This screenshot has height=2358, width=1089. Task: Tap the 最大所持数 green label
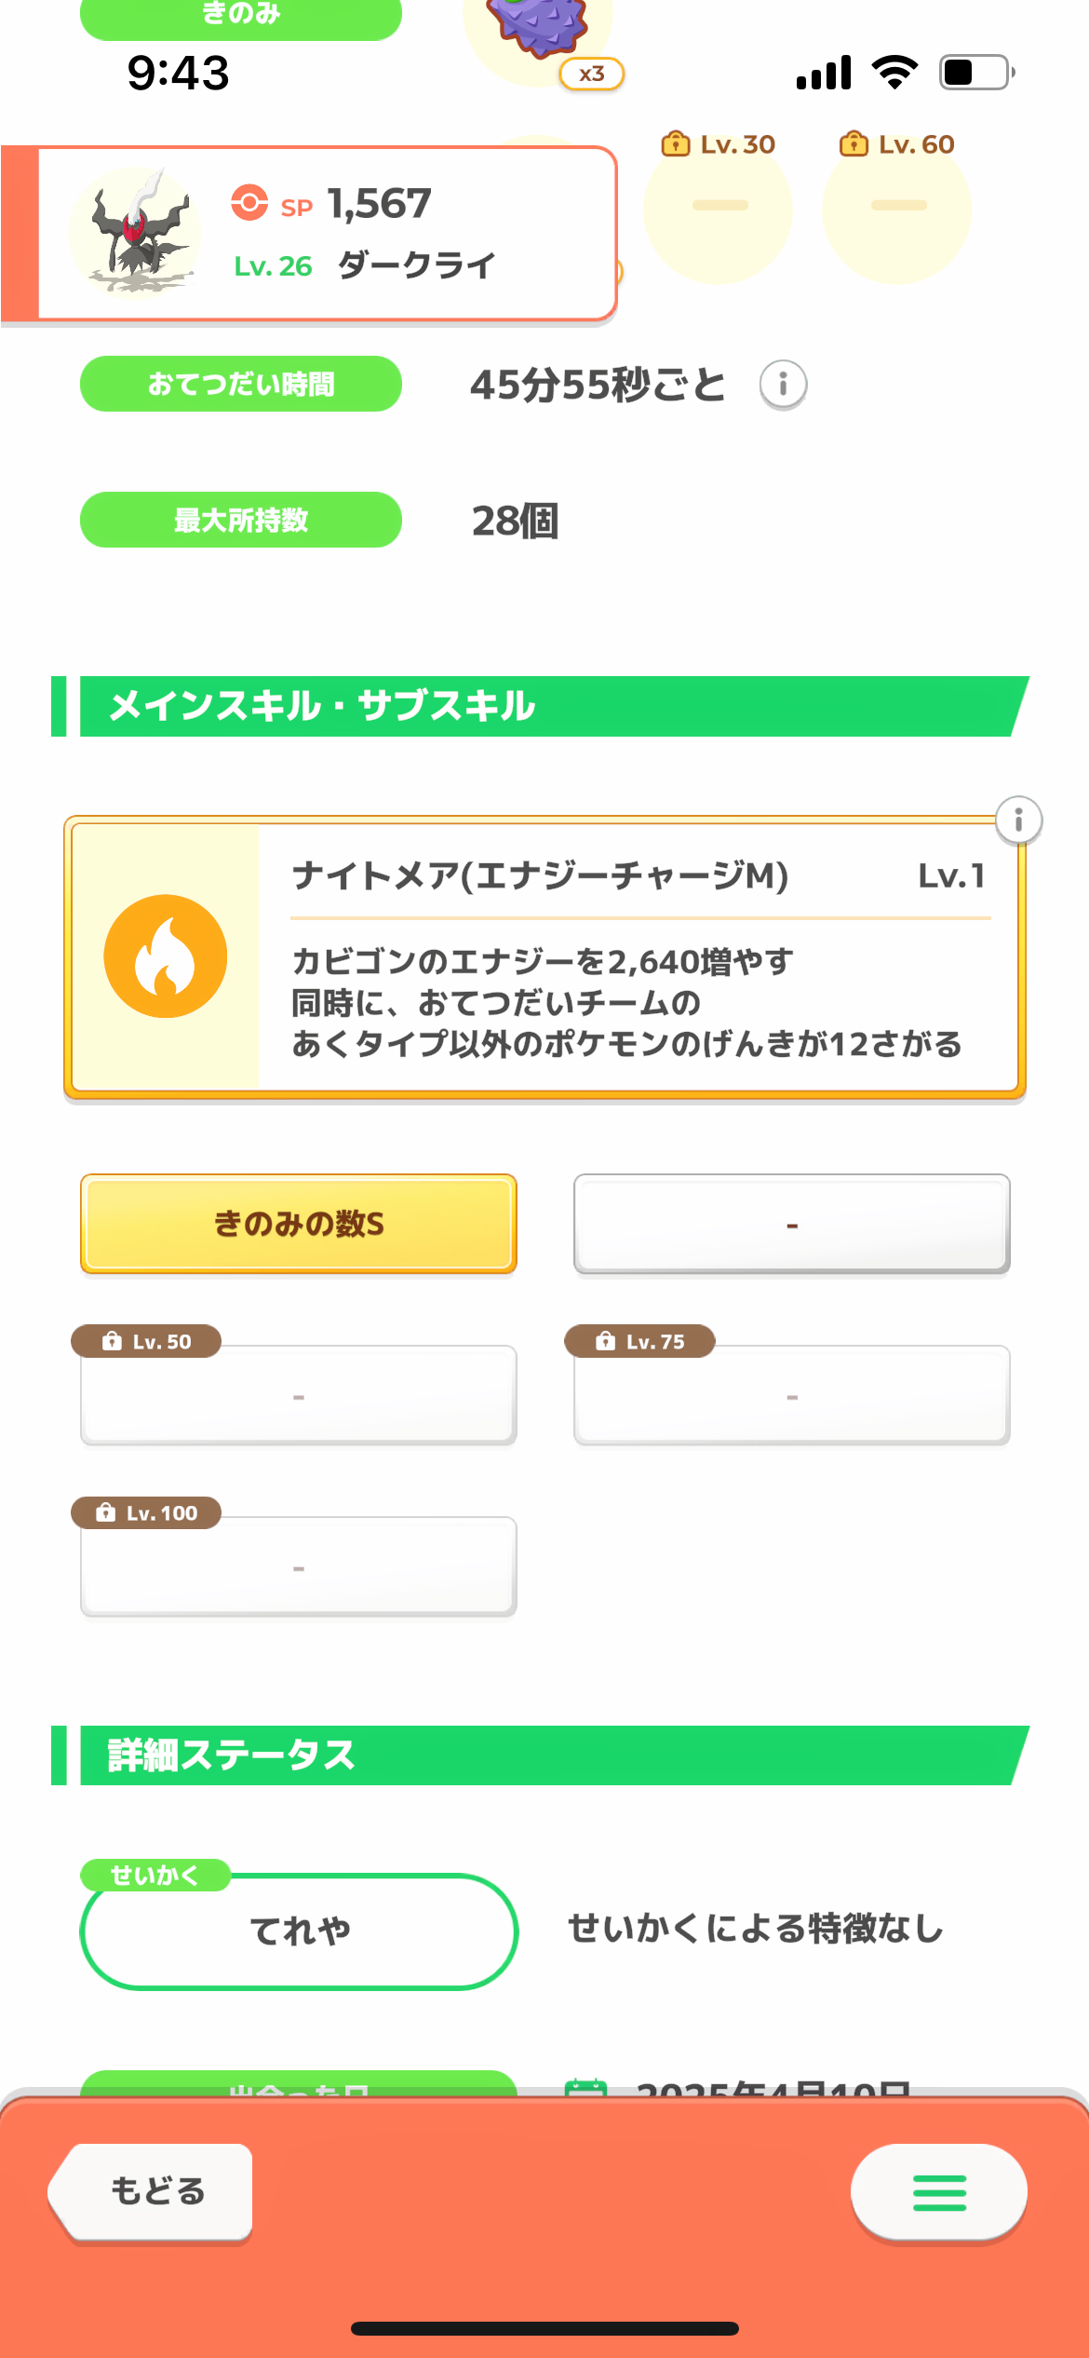pyautogui.click(x=241, y=520)
